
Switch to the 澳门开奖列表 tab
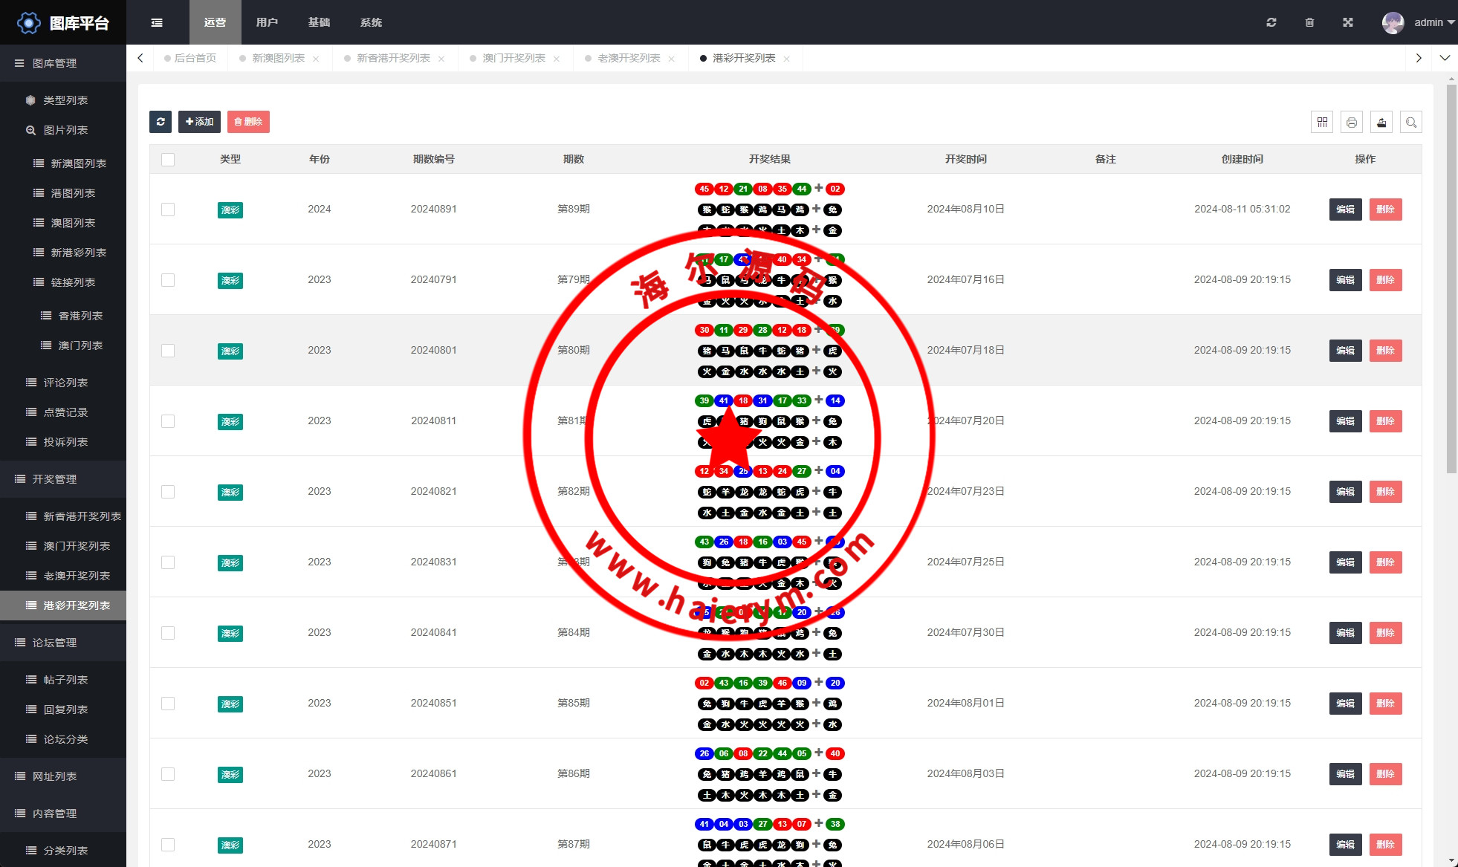tap(513, 58)
